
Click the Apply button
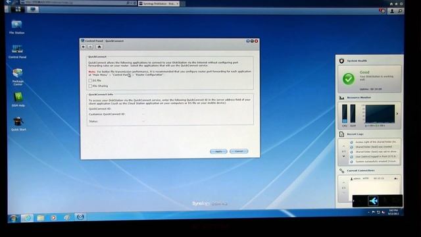218,151
